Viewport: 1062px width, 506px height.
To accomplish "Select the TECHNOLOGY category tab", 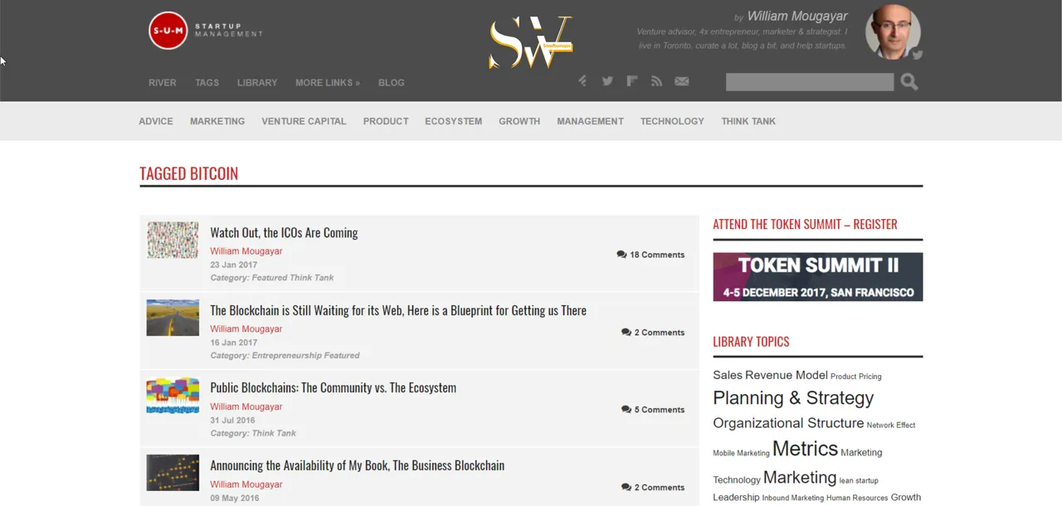I will coord(672,121).
